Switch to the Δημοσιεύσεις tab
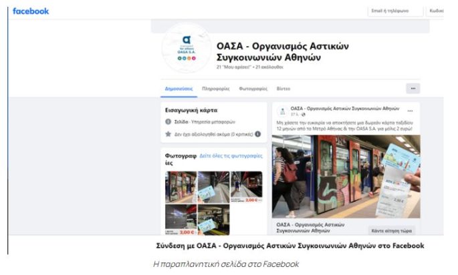Screen dimensions: 458x275 point(179,89)
